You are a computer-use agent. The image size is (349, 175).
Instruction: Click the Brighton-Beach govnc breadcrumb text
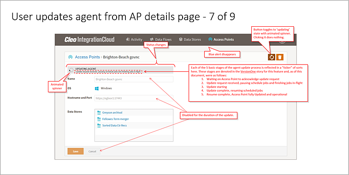121,57
